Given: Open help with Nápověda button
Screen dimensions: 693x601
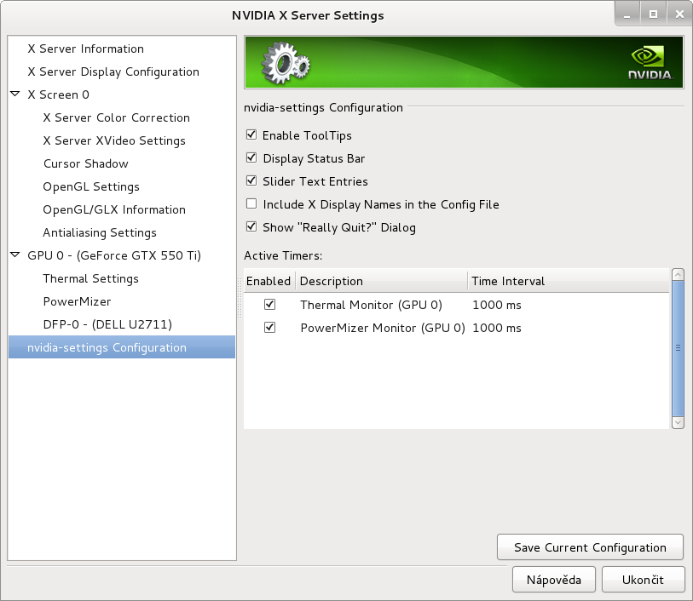Looking at the screenshot, I should [x=554, y=580].
